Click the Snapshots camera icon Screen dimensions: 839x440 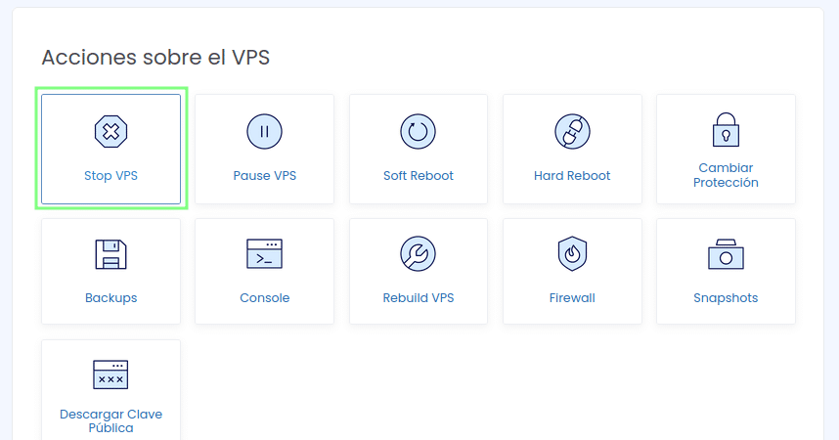(726, 254)
